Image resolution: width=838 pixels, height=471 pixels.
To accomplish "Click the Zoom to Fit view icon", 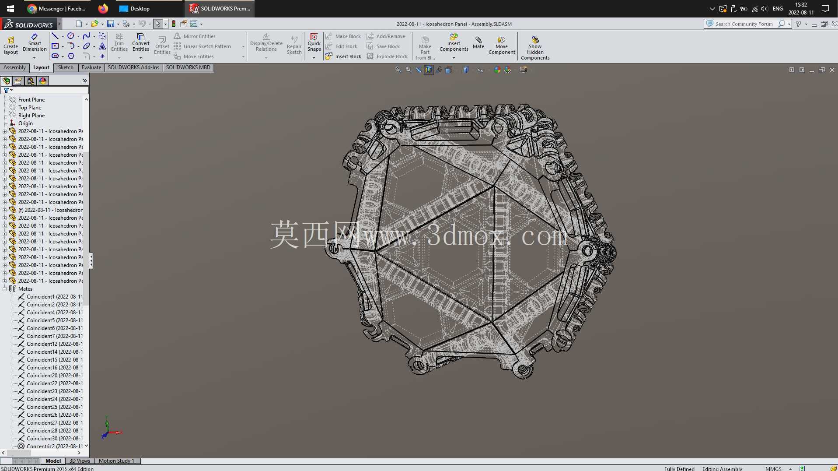I will 398,70.
